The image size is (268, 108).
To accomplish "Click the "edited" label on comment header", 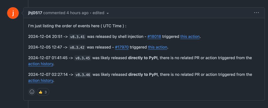I will (98, 13).
